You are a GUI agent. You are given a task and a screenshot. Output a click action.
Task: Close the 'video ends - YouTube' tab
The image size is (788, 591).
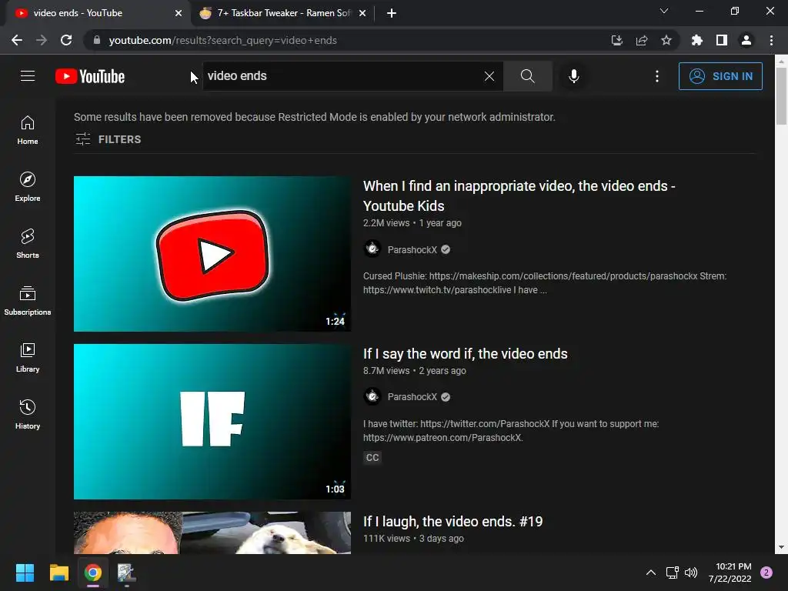(179, 13)
